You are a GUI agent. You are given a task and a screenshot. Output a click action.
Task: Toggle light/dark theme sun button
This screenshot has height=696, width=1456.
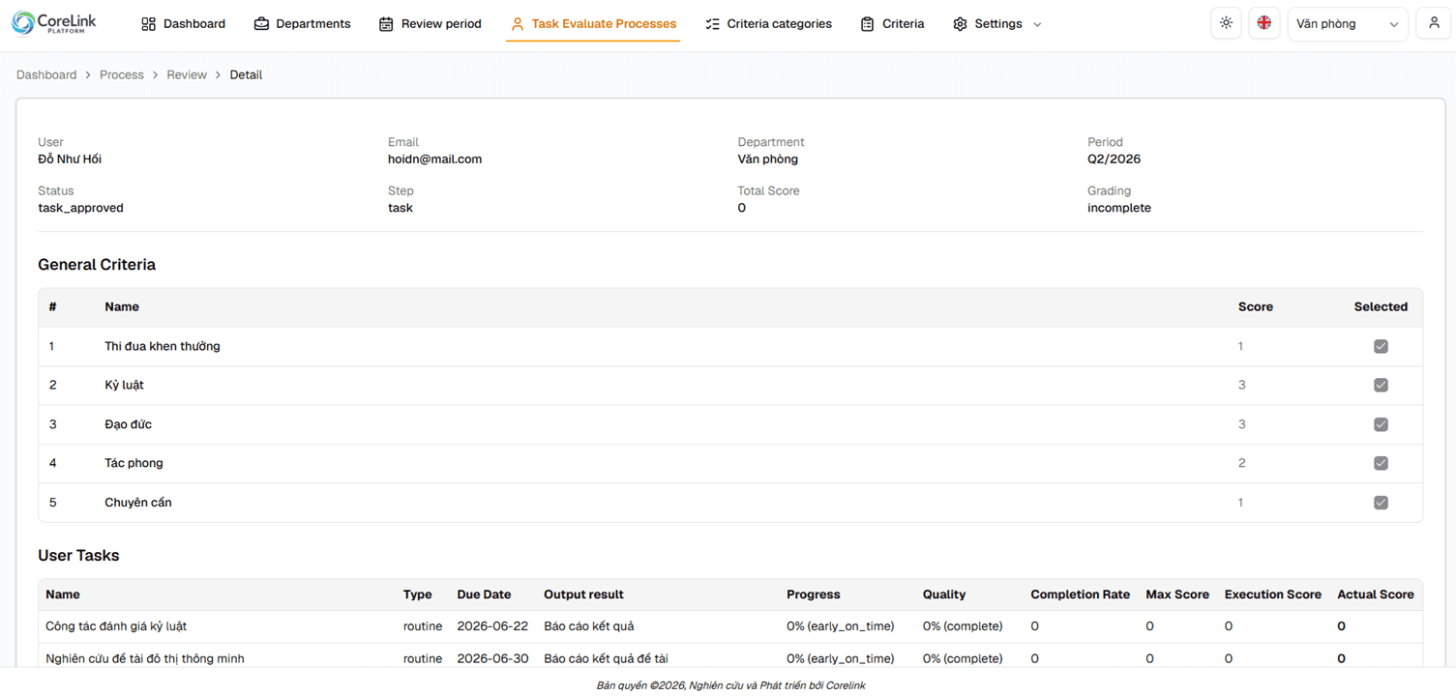tap(1227, 23)
